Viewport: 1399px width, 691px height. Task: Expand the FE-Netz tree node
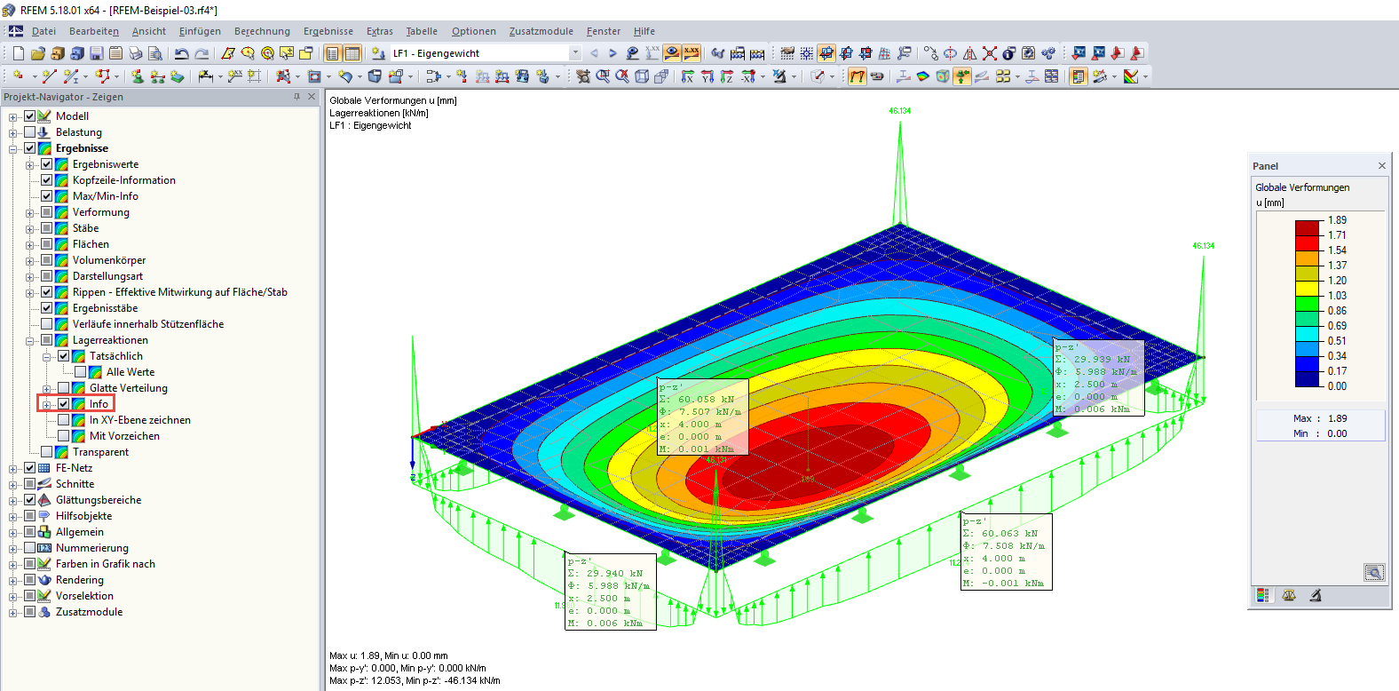[x=12, y=468]
